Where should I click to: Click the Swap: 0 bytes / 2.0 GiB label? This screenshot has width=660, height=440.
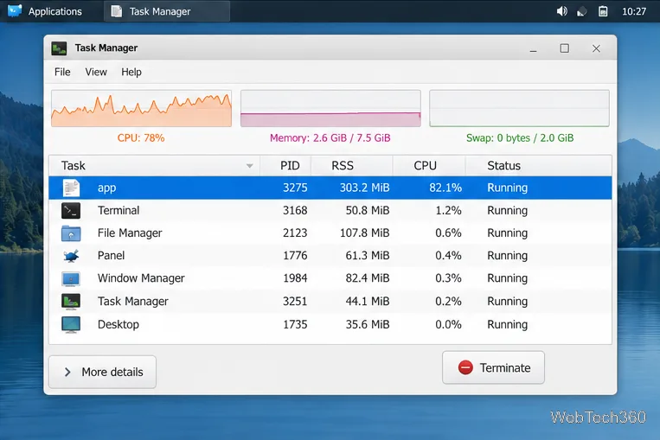[520, 138]
